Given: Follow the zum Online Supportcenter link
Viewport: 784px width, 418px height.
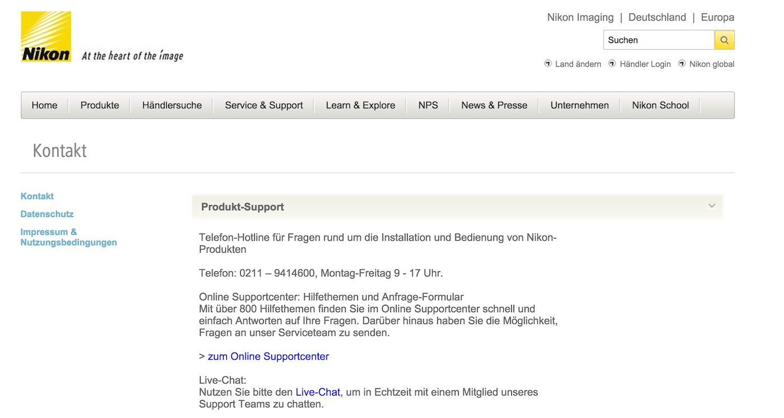Looking at the screenshot, I should tap(268, 356).
